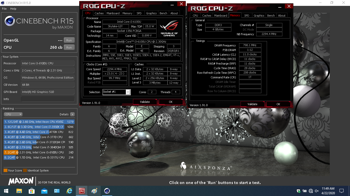Image resolution: width=350 pixels, height=196 pixels.
Task: Click OK in the left CPU-Z window
Action: [171, 102]
